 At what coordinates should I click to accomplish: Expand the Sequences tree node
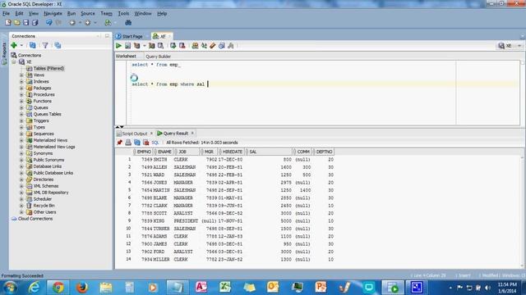[x=21, y=134]
